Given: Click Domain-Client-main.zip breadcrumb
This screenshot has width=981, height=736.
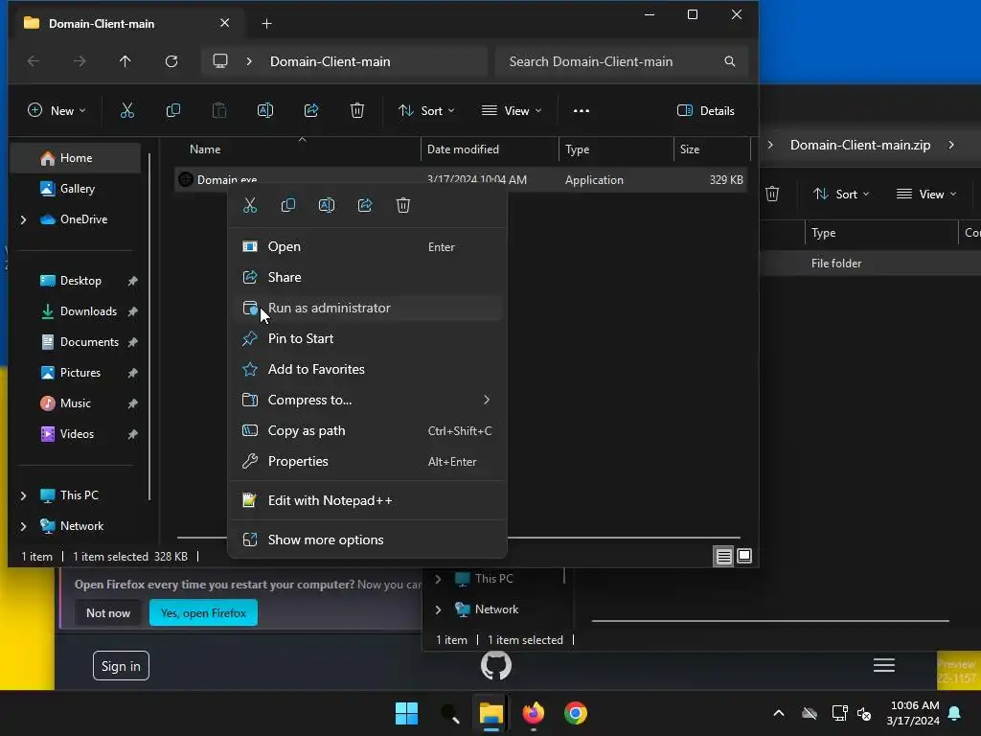Looking at the screenshot, I should point(860,146).
